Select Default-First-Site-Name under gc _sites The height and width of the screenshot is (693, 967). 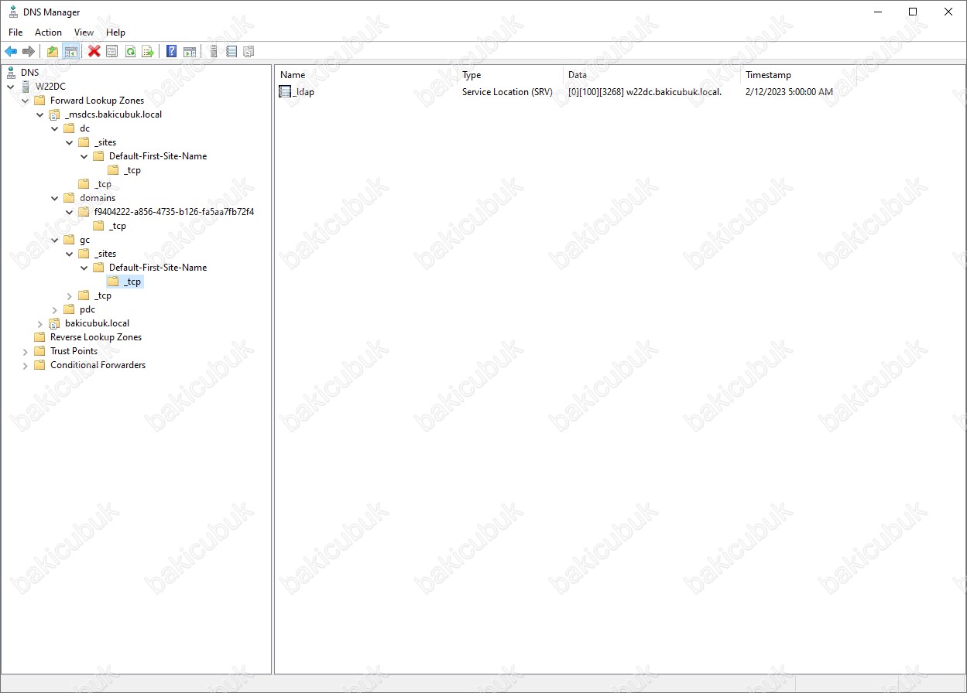click(x=157, y=268)
